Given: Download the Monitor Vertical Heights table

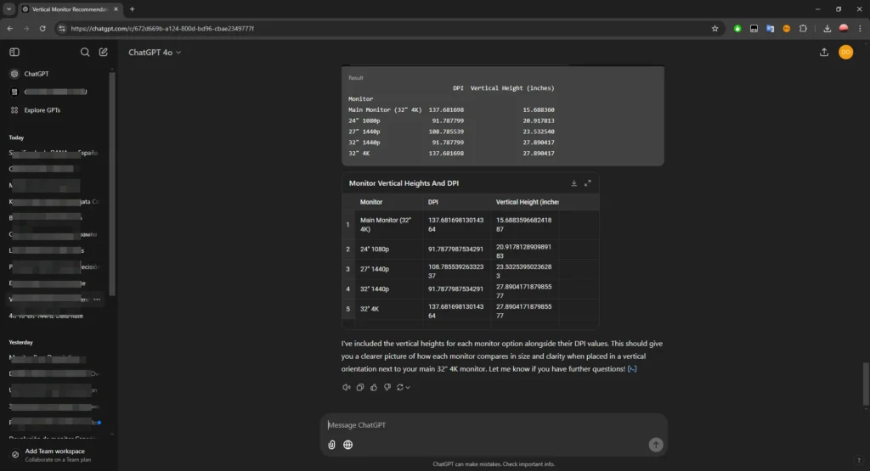Looking at the screenshot, I should click(573, 183).
